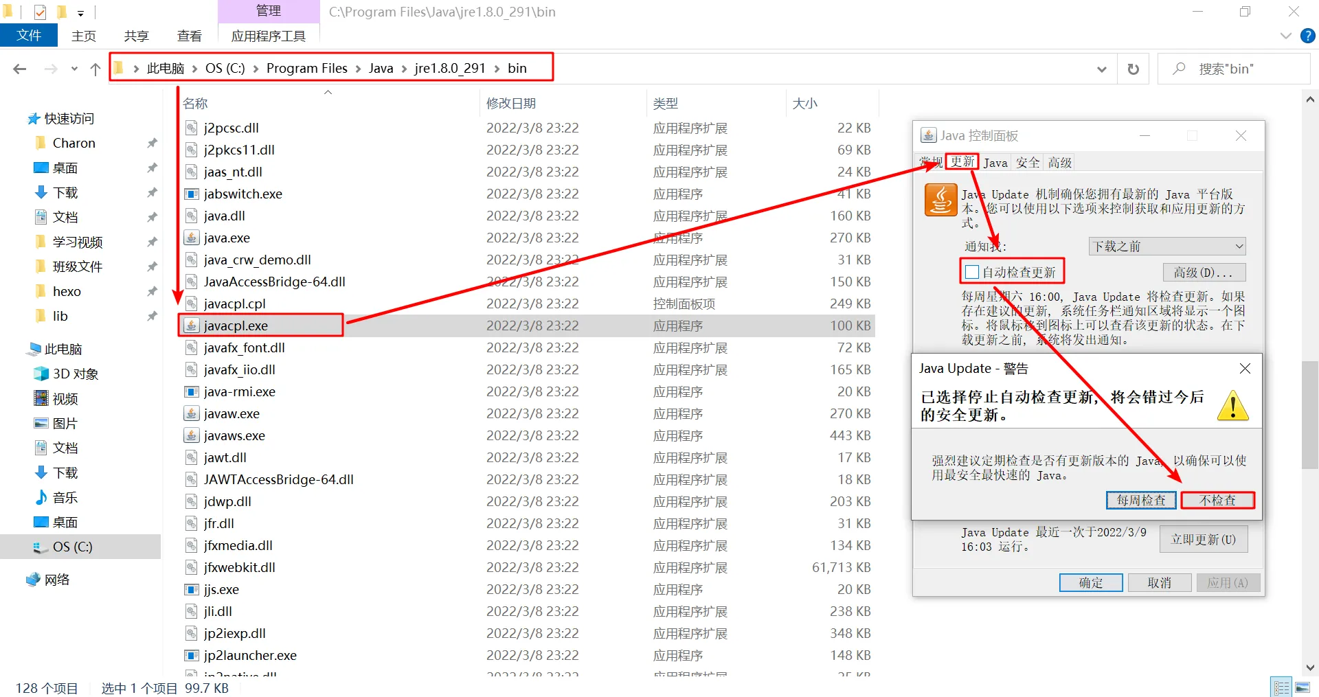
Task: Switch to the 主页 ribbon tab
Action: coord(84,36)
